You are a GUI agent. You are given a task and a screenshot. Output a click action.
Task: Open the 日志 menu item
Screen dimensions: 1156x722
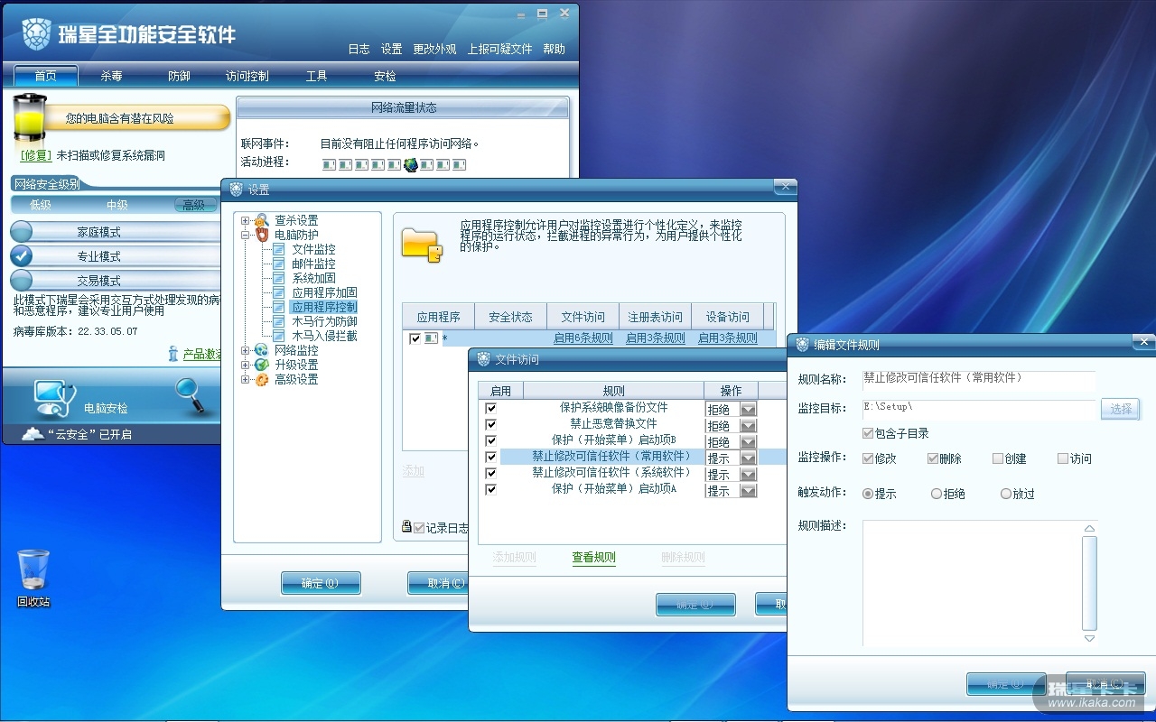(359, 49)
